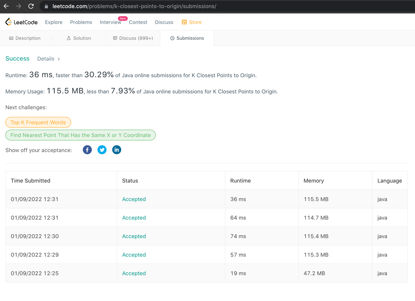Viewport: 415px width, 301px height.
Task: Open the Solution tab
Action: (x=79, y=38)
